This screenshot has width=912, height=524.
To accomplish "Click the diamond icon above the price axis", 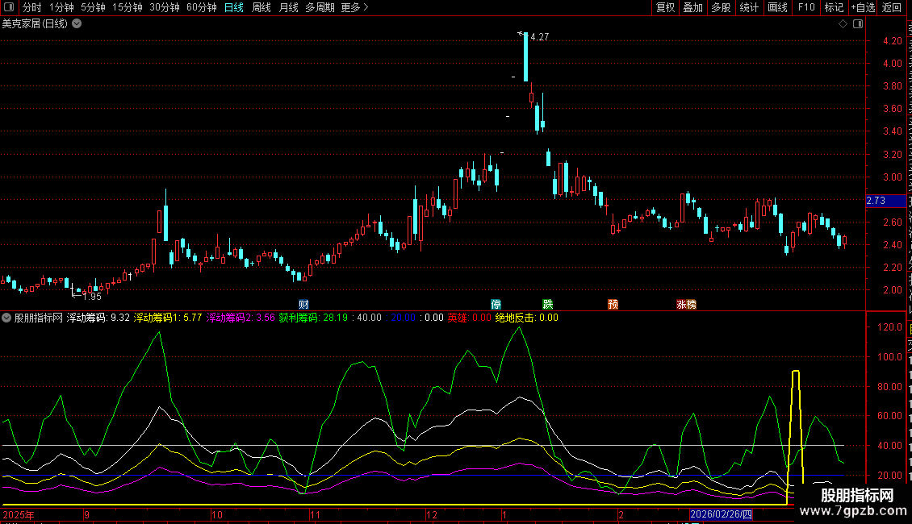I will pos(843,24).
